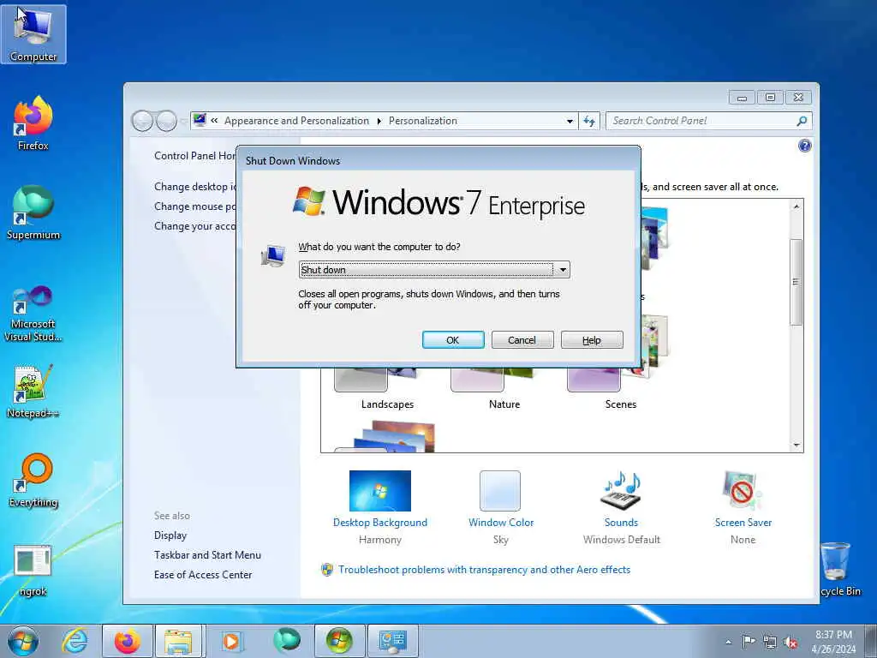Select the Everything search desktop shortcut

(33, 480)
